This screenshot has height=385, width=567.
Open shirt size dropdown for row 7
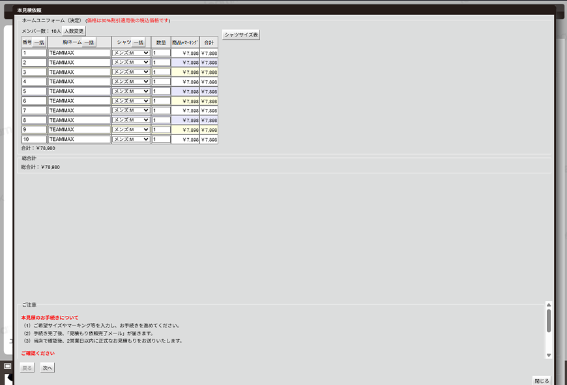point(131,110)
